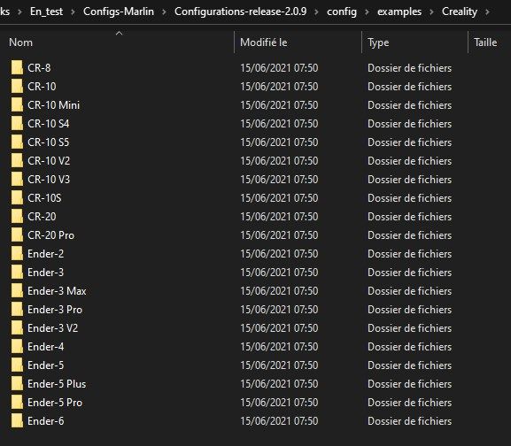Viewport: 511px width, 446px height.
Task: Expand the chevron after Creality breadcrumb
Action: (487, 12)
